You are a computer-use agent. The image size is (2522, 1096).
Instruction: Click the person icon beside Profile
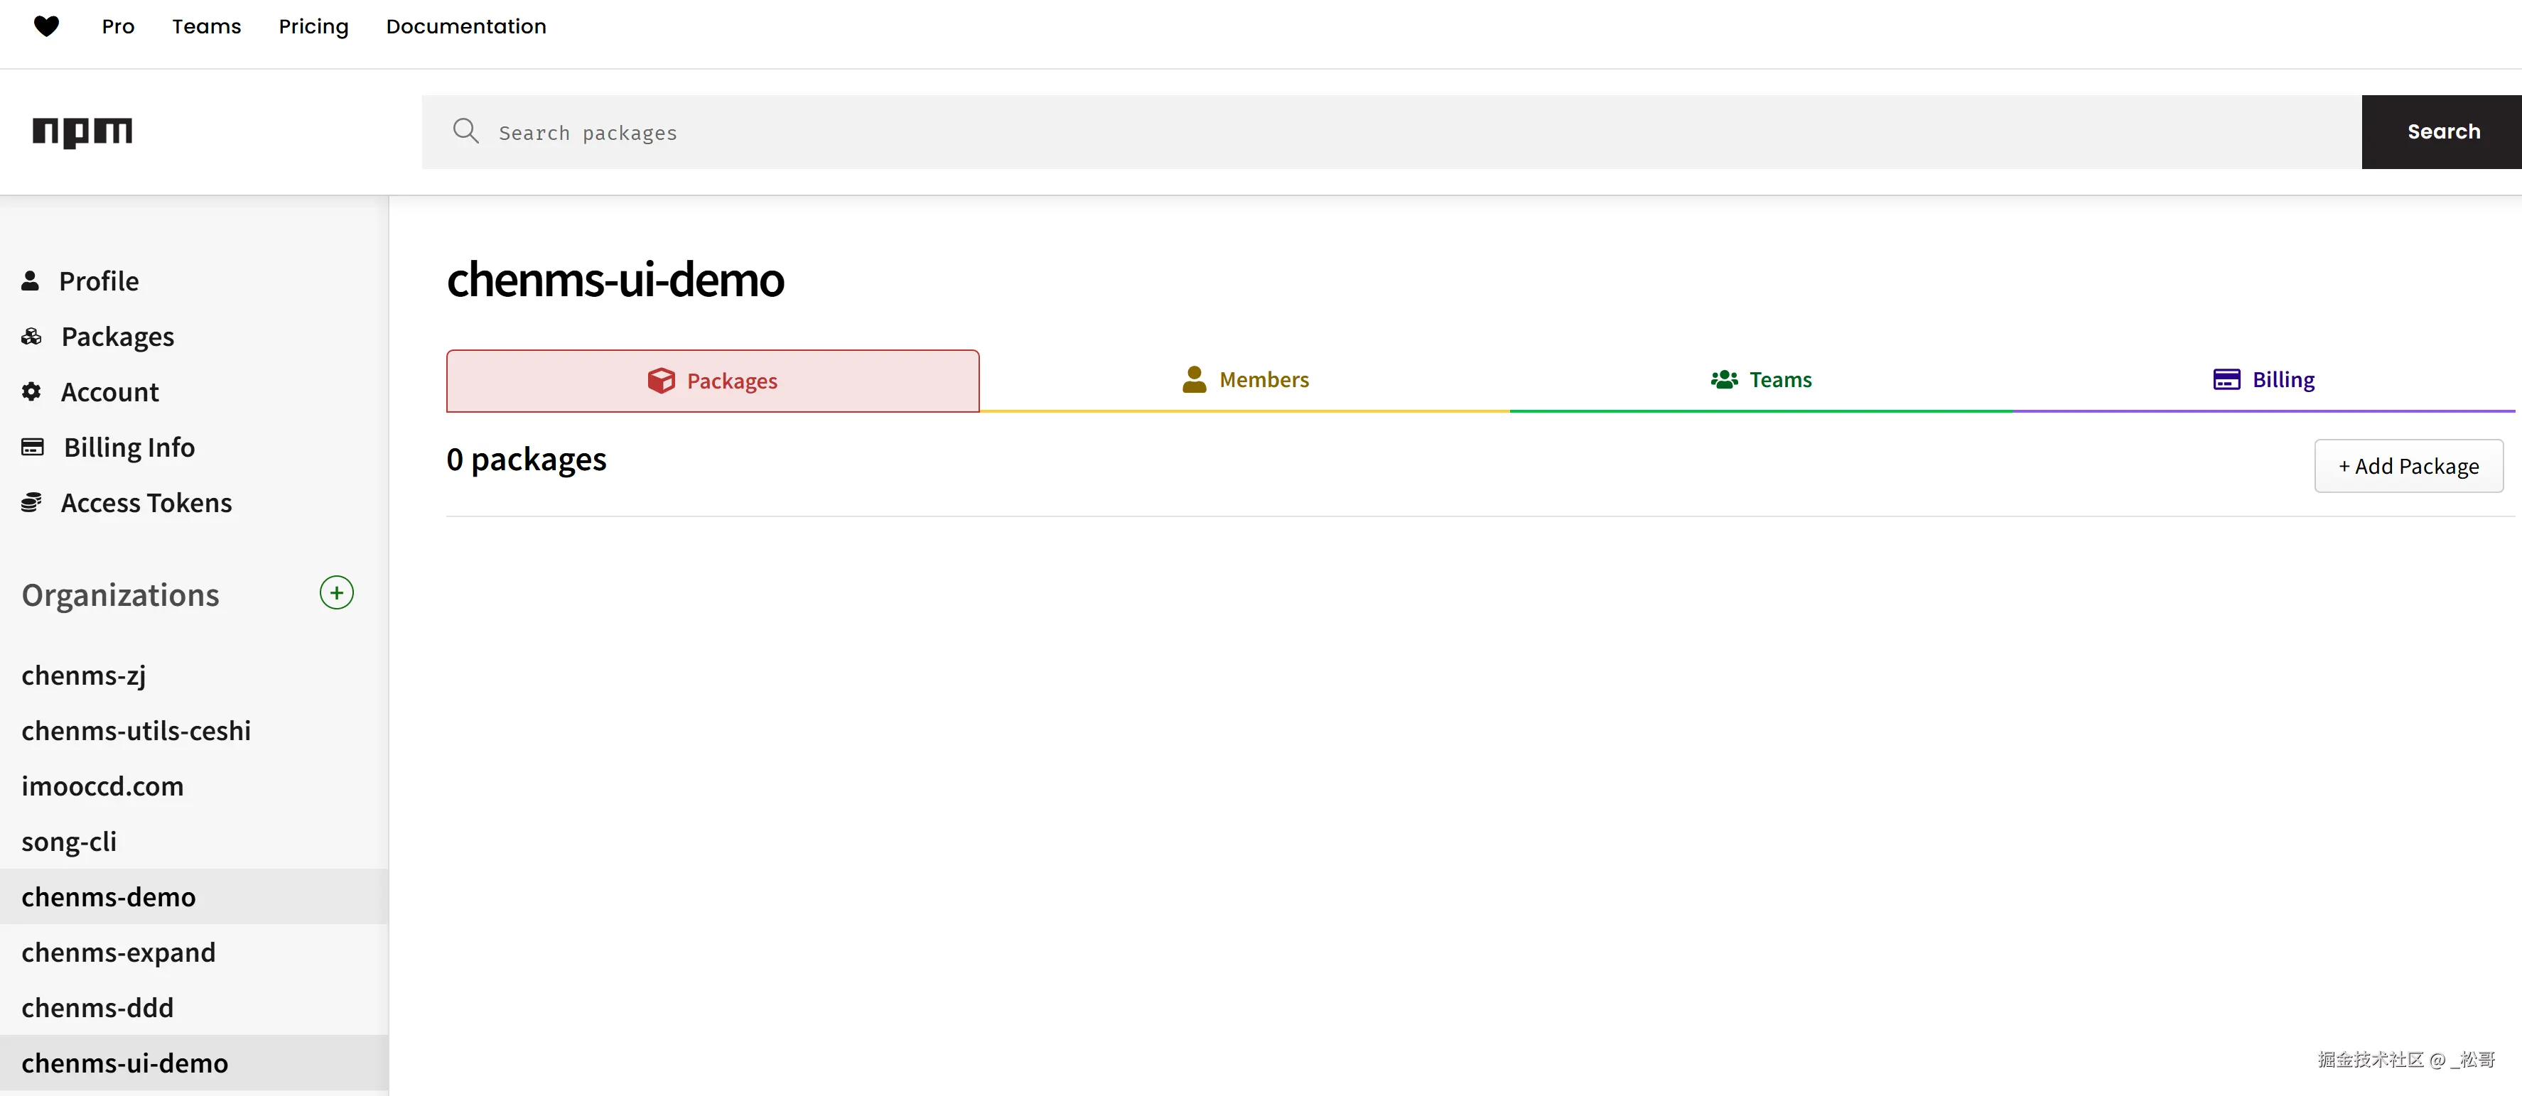(31, 281)
